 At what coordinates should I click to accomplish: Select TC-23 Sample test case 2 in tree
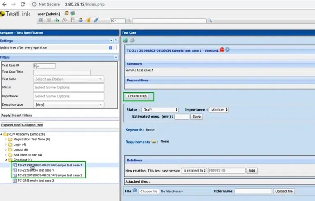point(50,175)
